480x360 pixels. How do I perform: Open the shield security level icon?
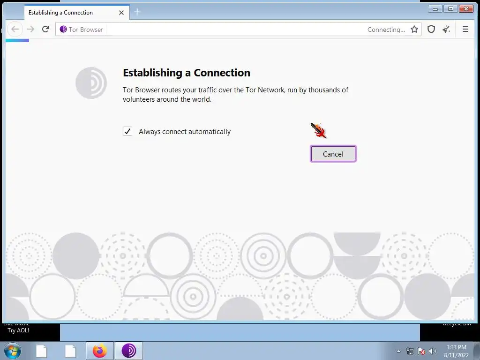[x=431, y=30]
